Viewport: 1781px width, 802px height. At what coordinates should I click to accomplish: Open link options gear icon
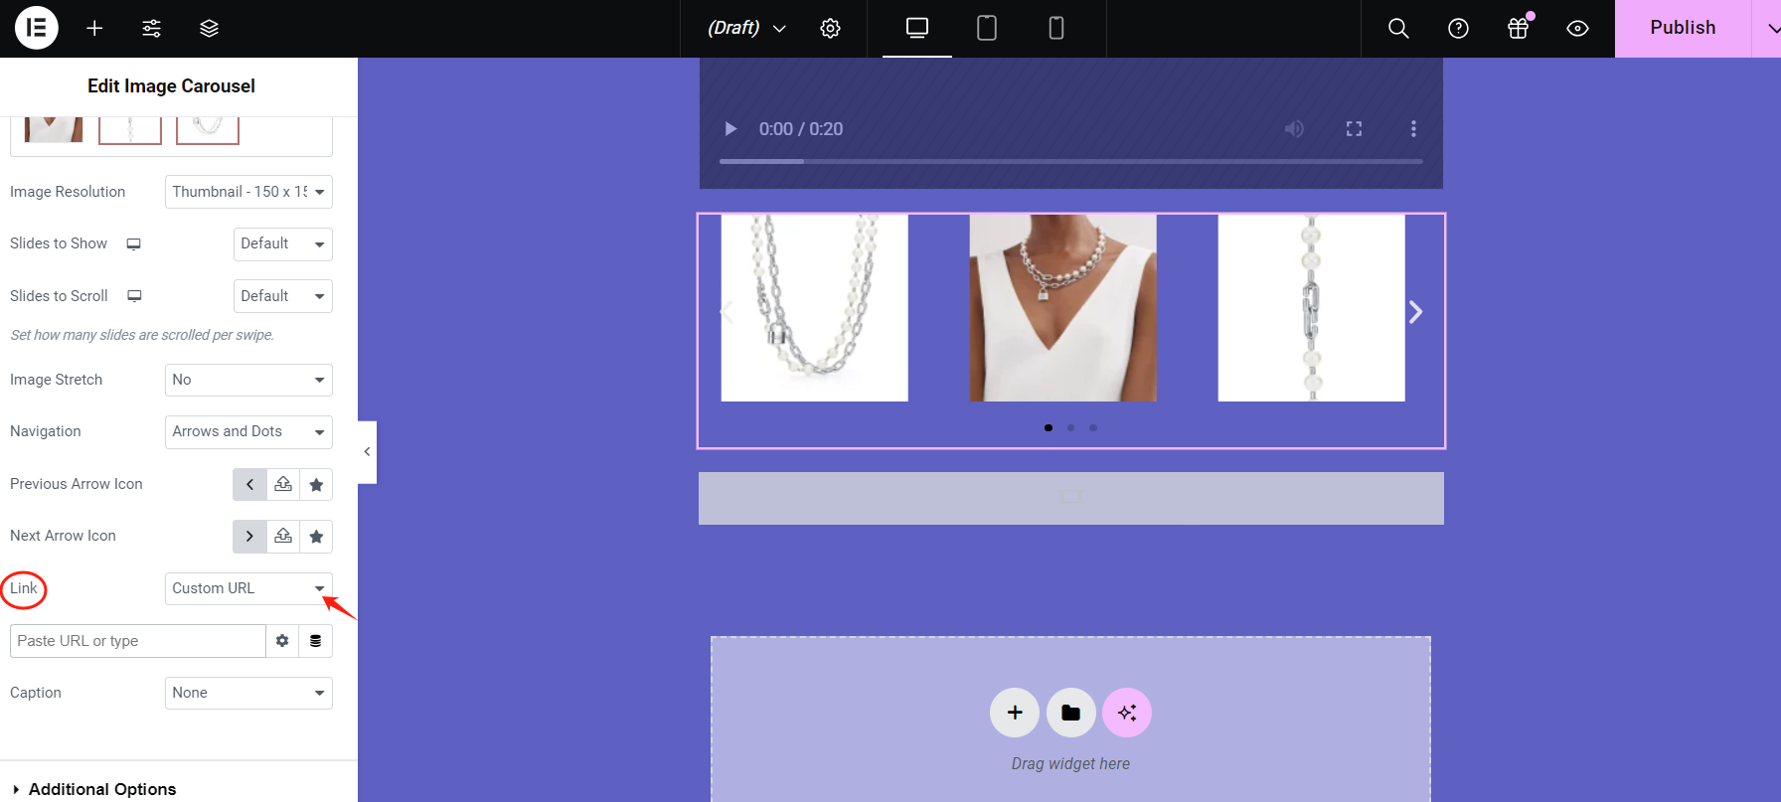(x=282, y=641)
